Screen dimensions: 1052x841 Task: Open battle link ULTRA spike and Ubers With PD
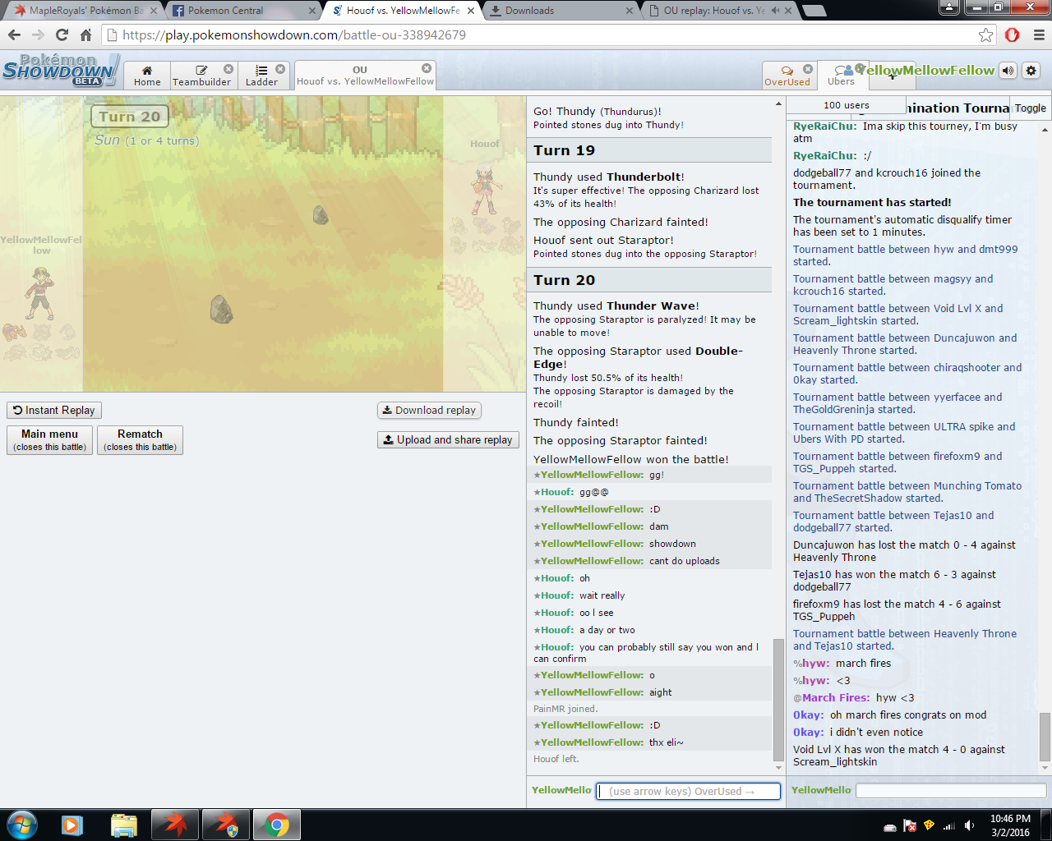point(904,433)
